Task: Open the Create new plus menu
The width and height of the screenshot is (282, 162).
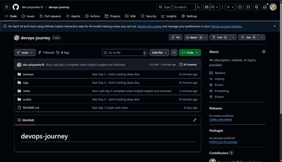Action: [230, 7]
